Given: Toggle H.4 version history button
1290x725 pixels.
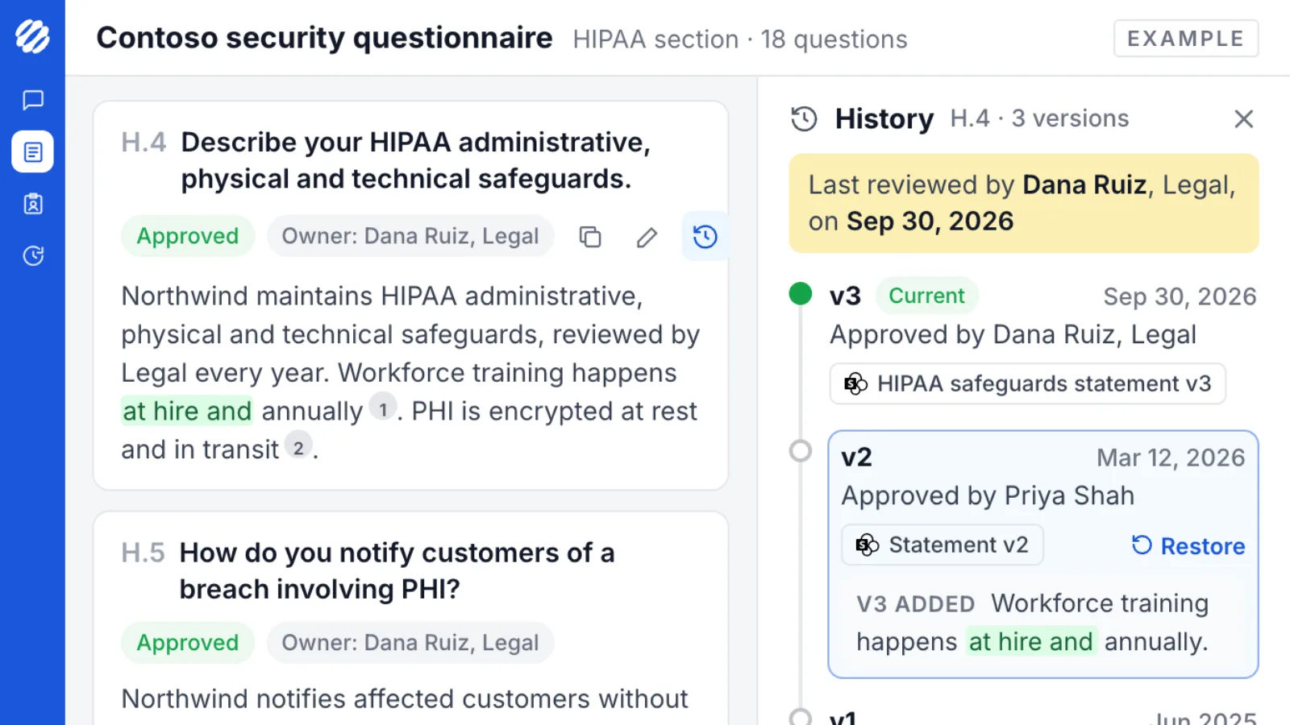Looking at the screenshot, I should pyautogui.click(x=705, y=236).
